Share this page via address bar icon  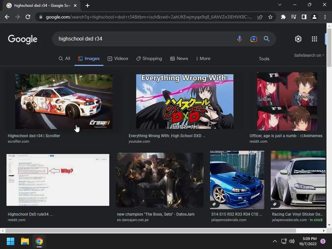pyautogui.click(x=260, y=17)
